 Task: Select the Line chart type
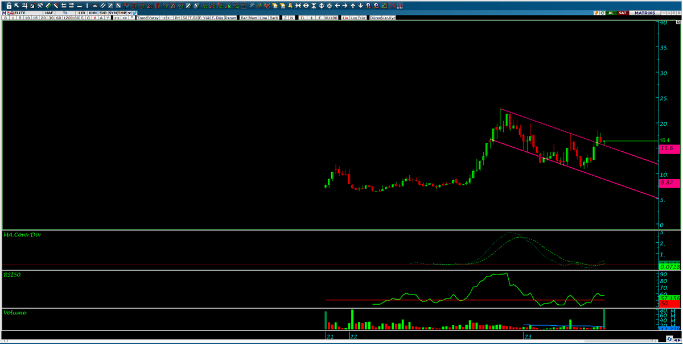[x=264, y=18]
